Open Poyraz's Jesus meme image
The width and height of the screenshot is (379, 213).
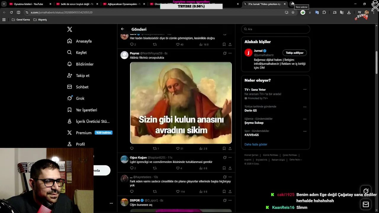click(x=181, y=103)
